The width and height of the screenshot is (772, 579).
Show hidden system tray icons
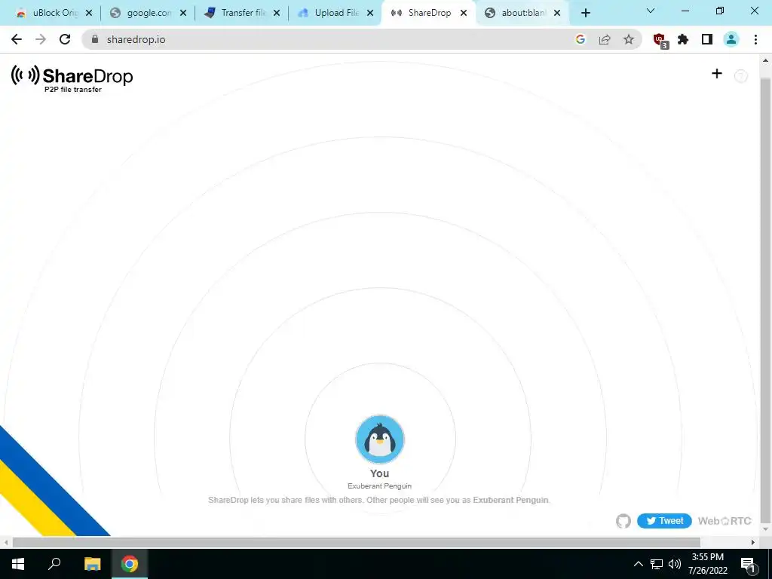tap(638, 564)
